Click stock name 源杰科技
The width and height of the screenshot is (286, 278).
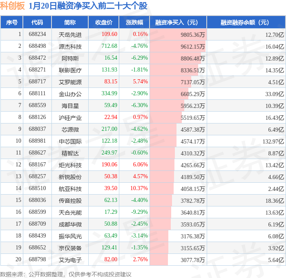[x=70, y=47]
